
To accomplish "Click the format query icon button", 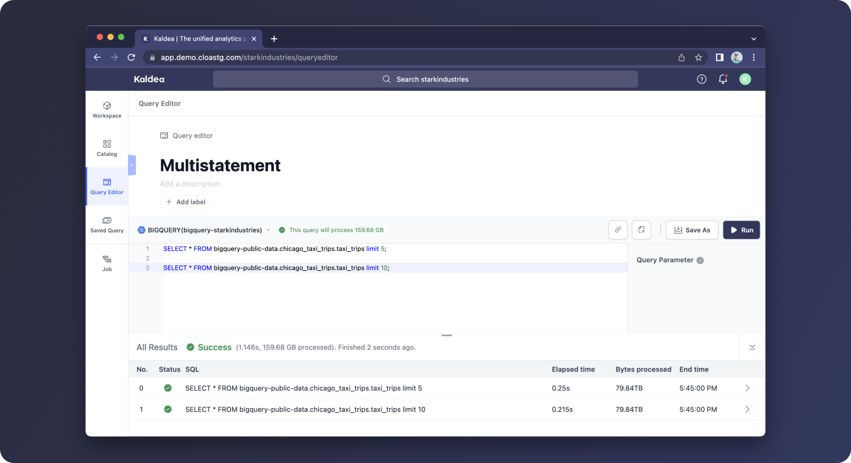I will tap(641, 230).
